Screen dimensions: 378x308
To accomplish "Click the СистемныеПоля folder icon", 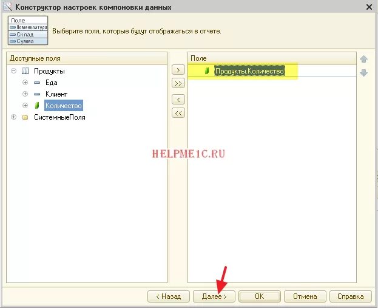I will coord(25,117).
